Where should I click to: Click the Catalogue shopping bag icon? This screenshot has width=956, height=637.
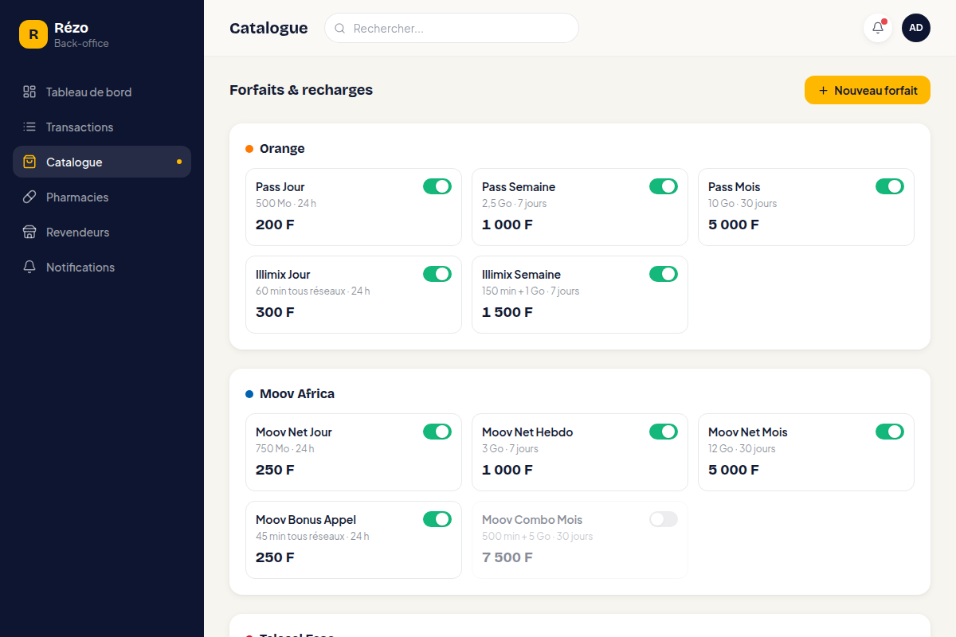tap(29, 162)
